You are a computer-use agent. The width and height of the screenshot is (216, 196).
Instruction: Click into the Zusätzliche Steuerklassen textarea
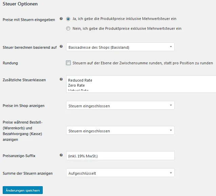pos(141,84)
